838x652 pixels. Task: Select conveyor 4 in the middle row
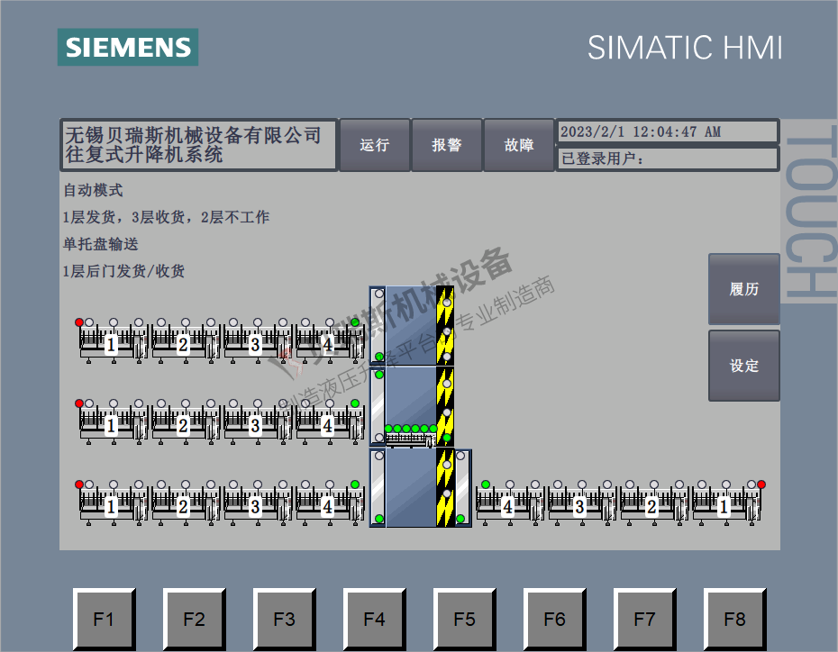328,424
